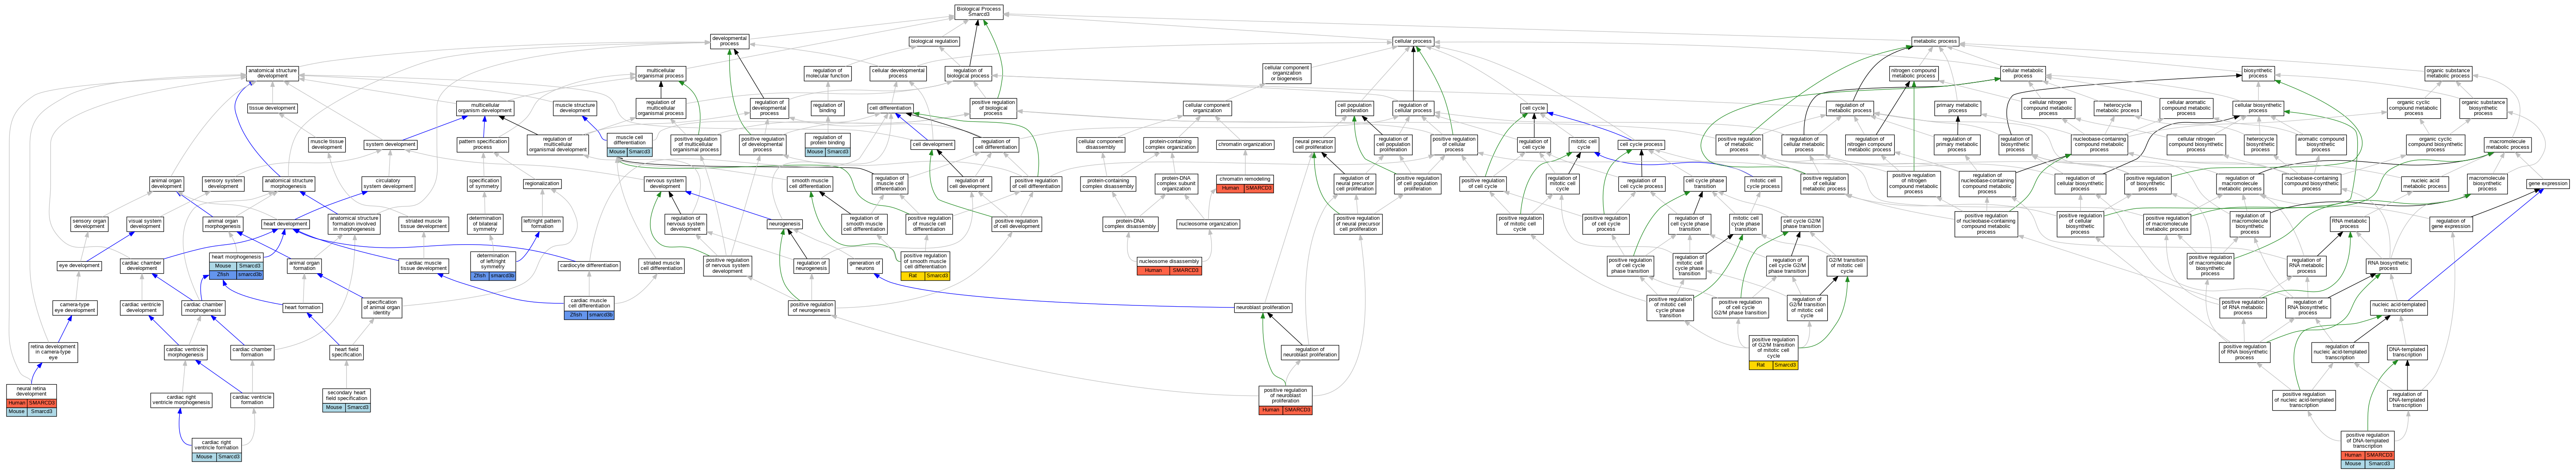Select the 'biological regulation' node
Screen dimensions: 2576x473
coord(934,41)
